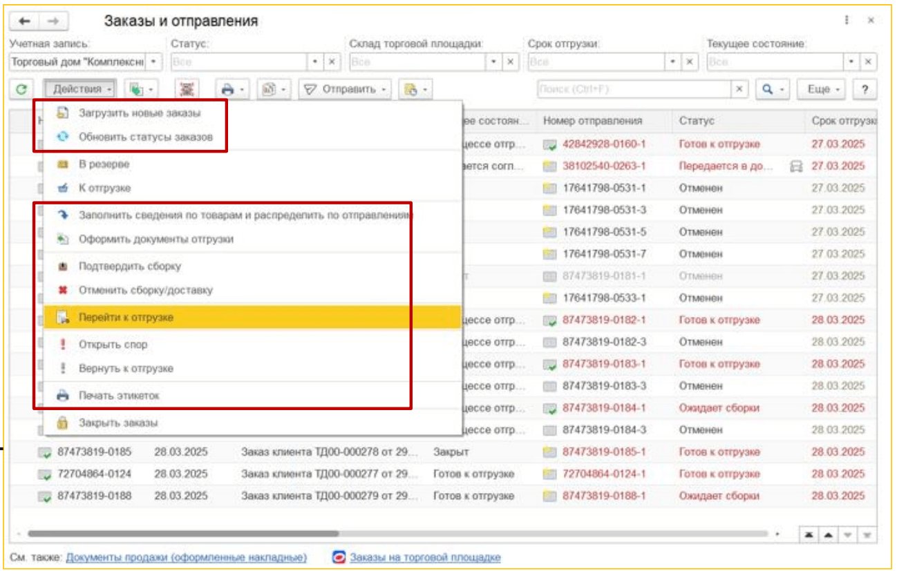Click the printer icon in the toolbar
Image resolution: width=897 pixels, height=571 pixels.
[226, 89]
